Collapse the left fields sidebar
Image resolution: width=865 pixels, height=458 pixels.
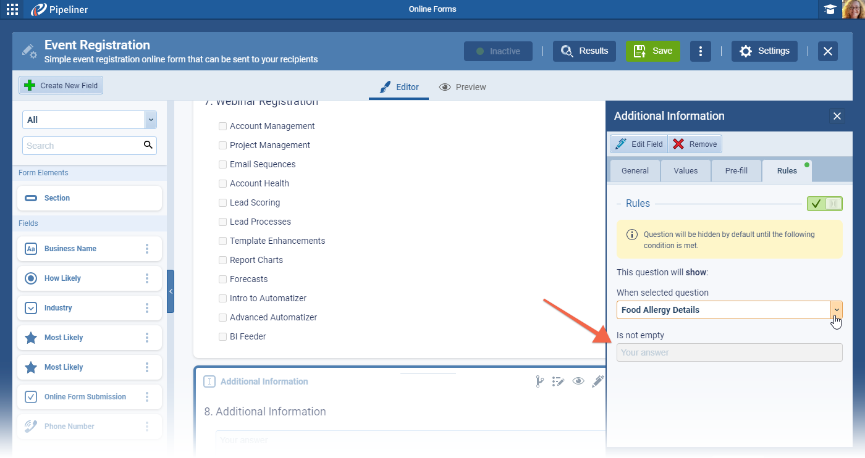coord(171,291)
